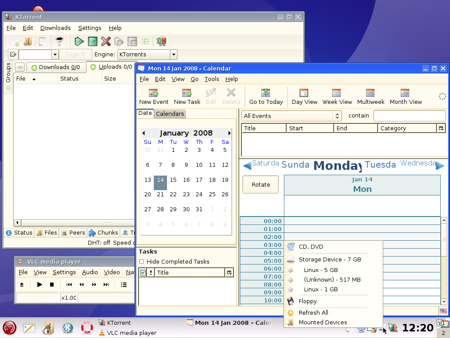Click the red X remove torrent icon
Screen dimensions: 450x338
[x=105, y=41]
